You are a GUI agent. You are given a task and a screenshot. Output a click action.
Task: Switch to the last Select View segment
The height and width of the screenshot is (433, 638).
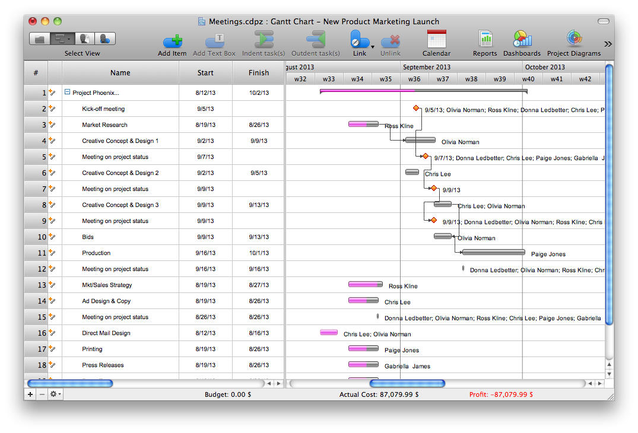(105, 39)
